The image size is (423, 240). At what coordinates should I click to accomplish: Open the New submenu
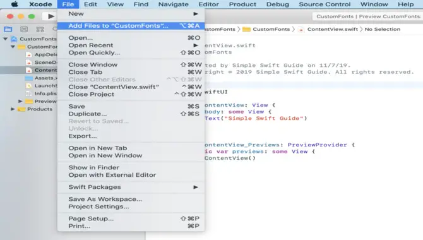(x=131, y=14)
